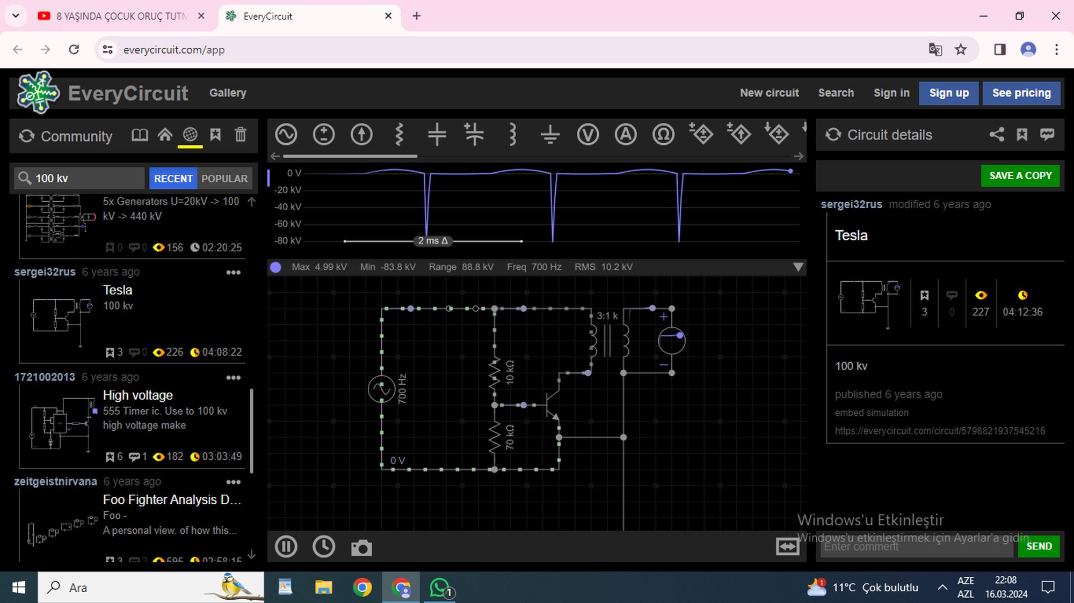Open options menu for High voltage circuit
Screen dimensions: 1074x603
coord(233,378)
